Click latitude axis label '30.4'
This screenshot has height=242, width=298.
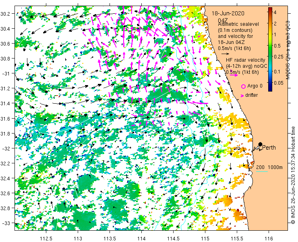pos(5,29)
